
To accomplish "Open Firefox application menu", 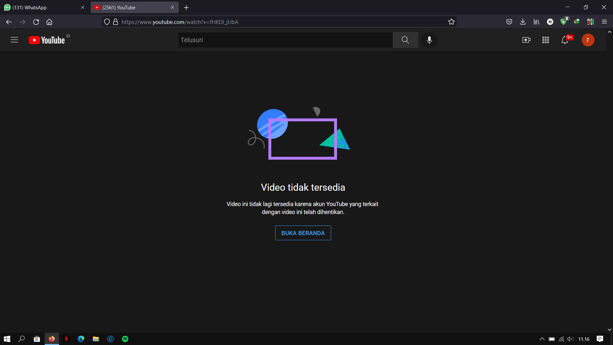I will [604, 22].
